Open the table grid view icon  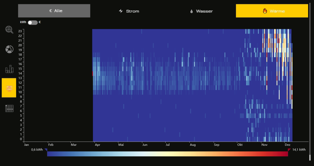click(9, 109)
